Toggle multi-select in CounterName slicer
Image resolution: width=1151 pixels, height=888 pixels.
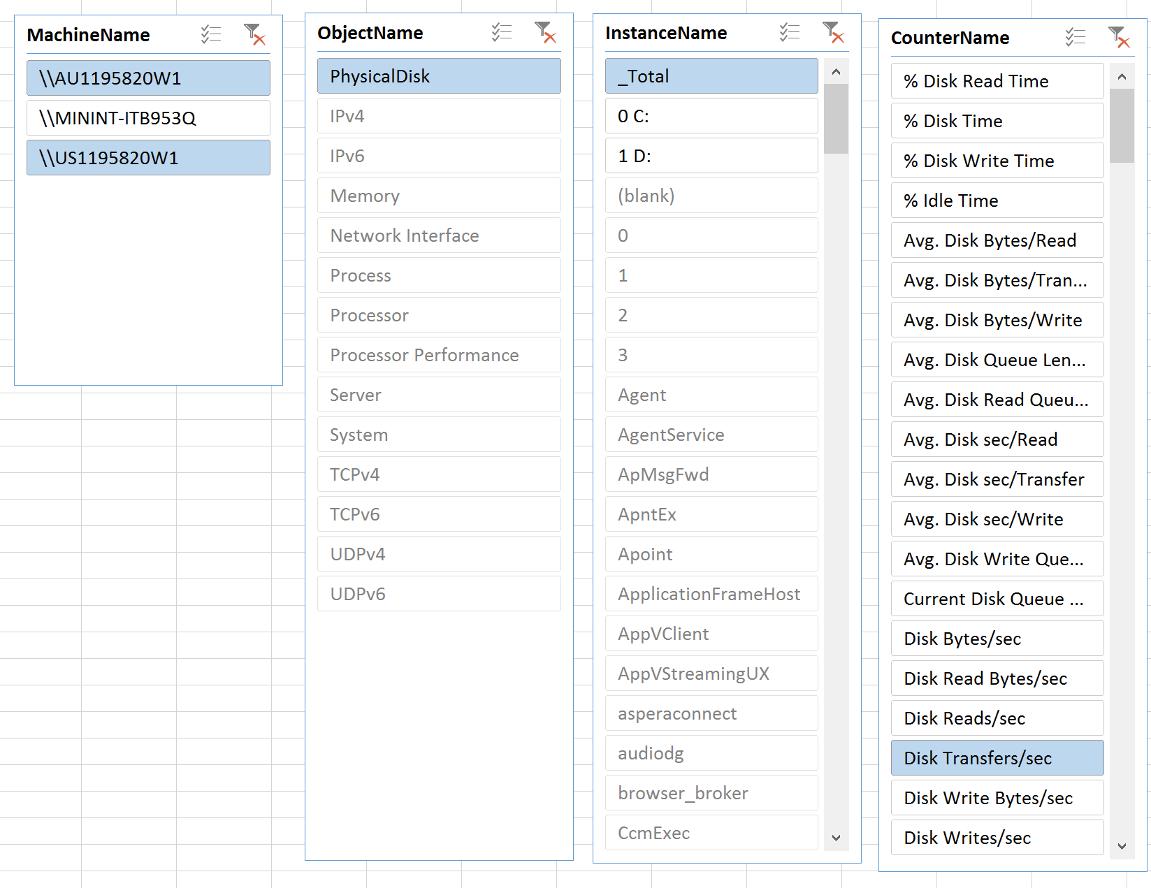(x=1076, y=37)
